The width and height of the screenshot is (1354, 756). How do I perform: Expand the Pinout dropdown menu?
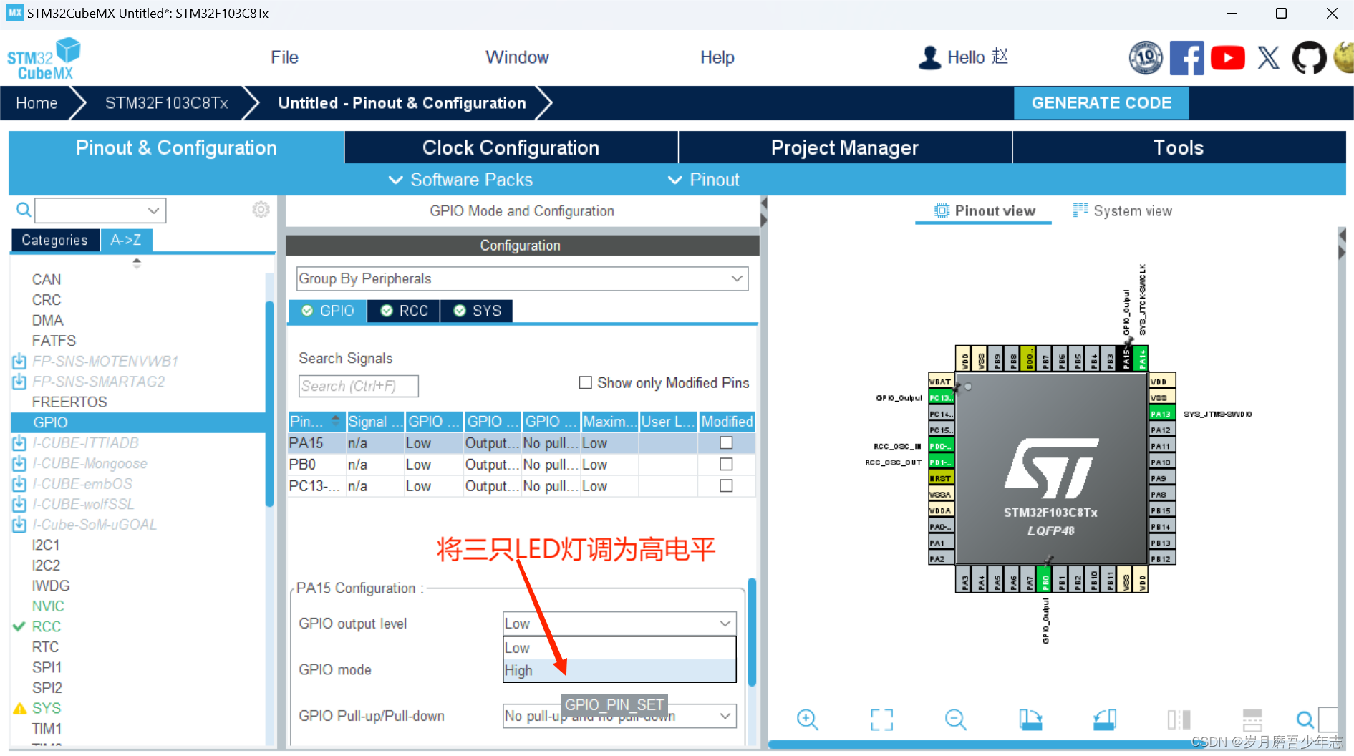703,180
